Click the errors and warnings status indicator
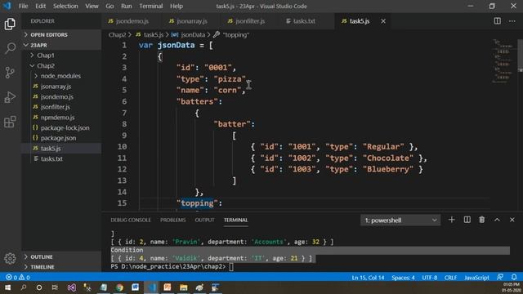This screenshot has height=294, width=523. (18, 278)
